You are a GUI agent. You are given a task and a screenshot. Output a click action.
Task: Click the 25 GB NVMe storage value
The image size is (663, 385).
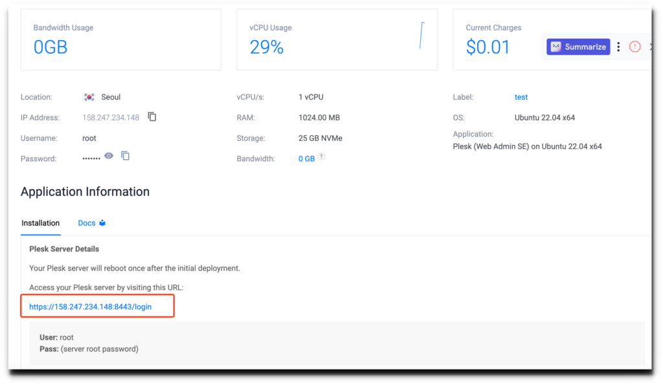[320, 138]
